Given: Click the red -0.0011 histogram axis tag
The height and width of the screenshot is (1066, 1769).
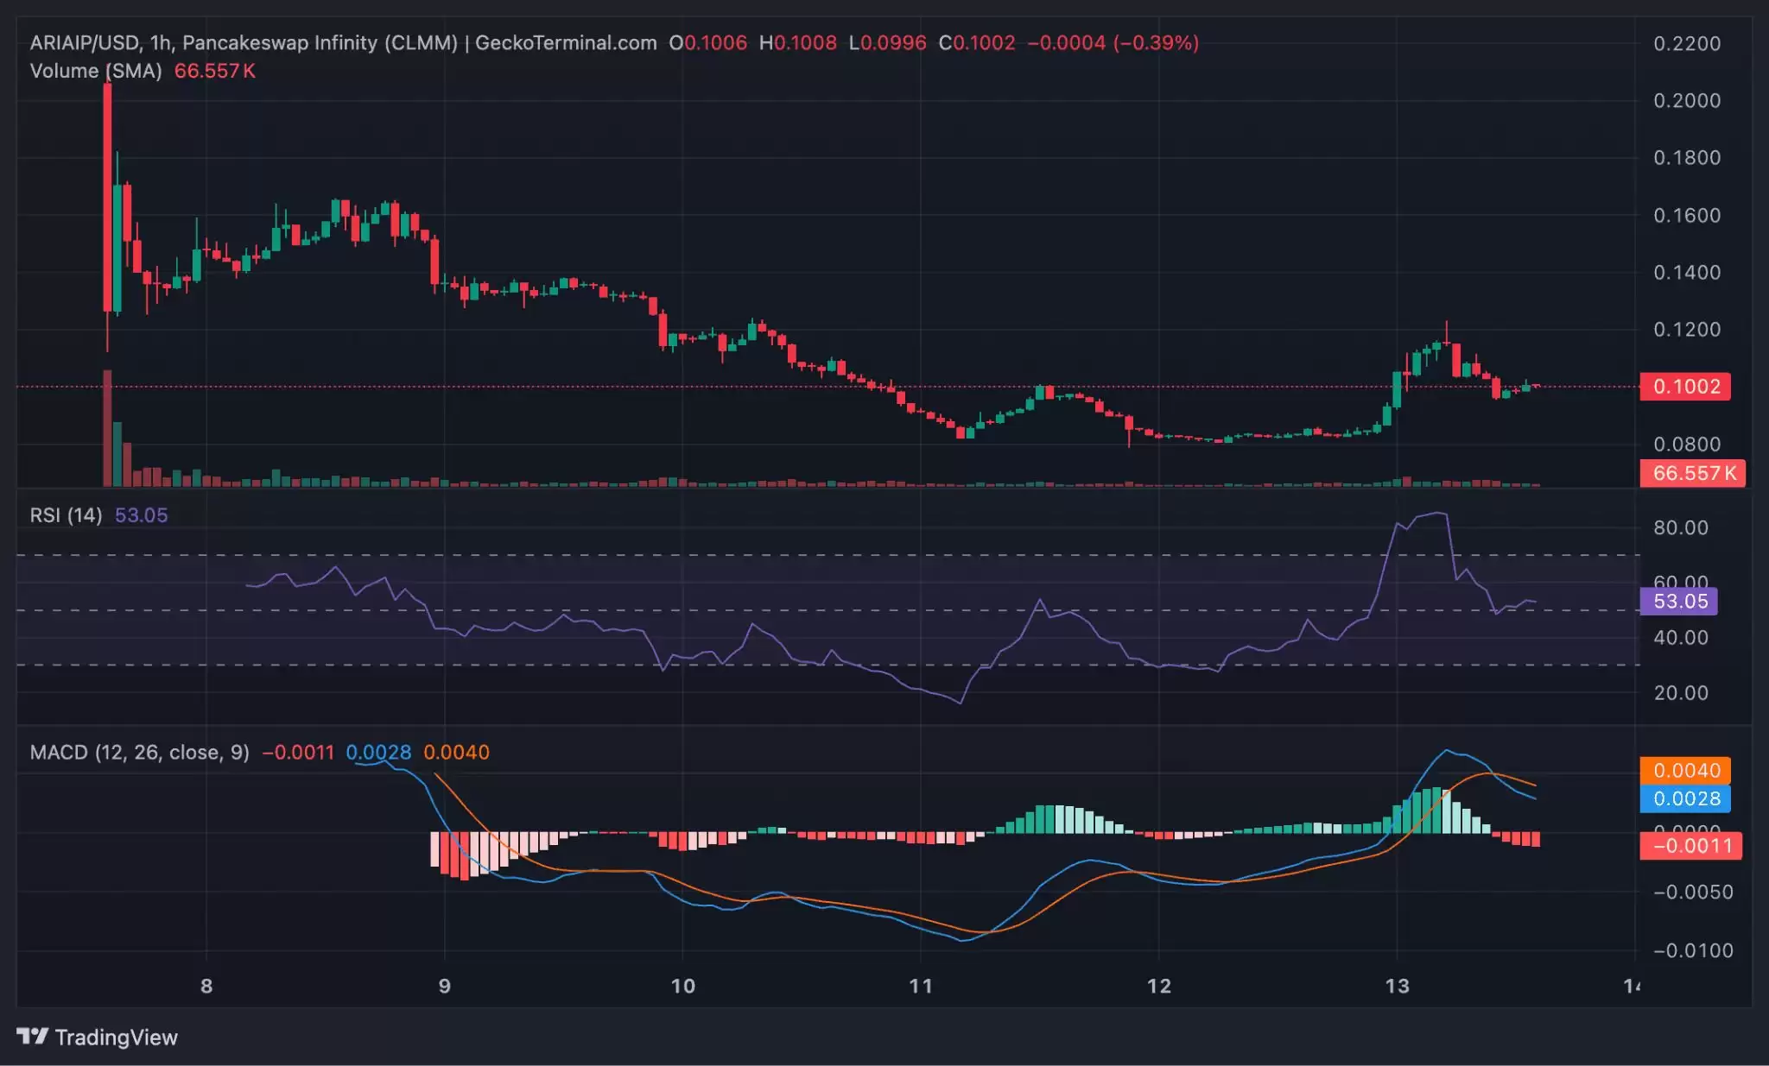Looking at the screenshot, I should [x=1691, y=846].
